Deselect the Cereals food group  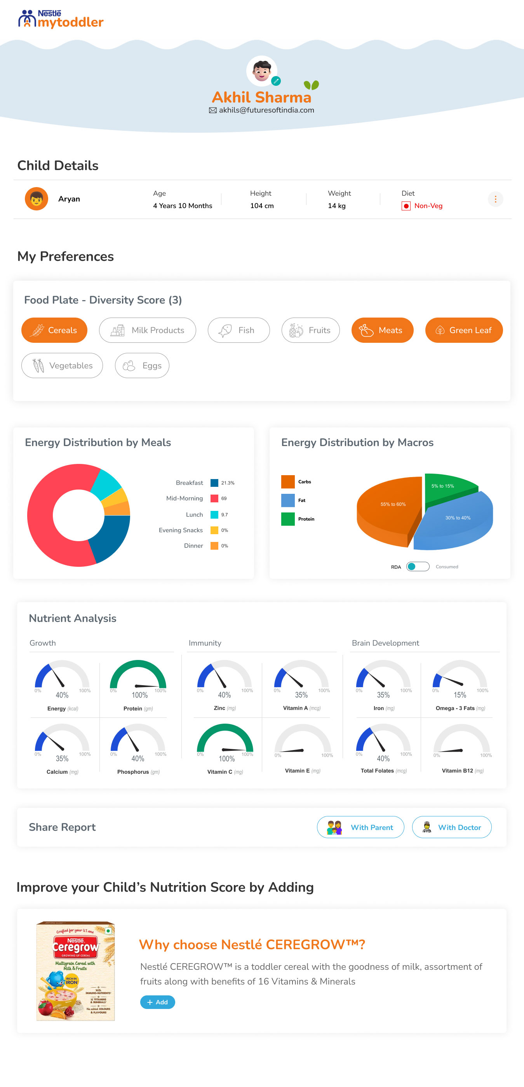[x=54, y=330]
